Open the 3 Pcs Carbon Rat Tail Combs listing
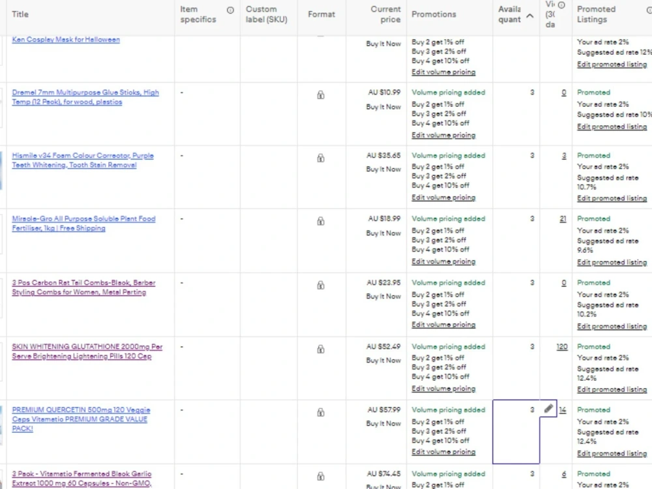This screenshot has height=489, width=652. 83,288
